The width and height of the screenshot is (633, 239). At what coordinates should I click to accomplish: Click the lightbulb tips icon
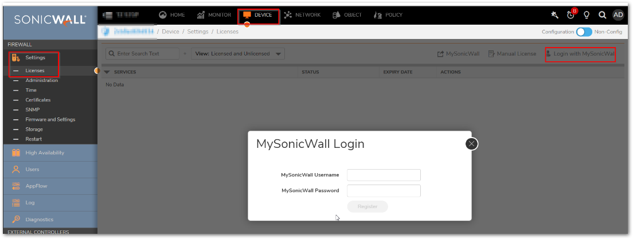587,15
